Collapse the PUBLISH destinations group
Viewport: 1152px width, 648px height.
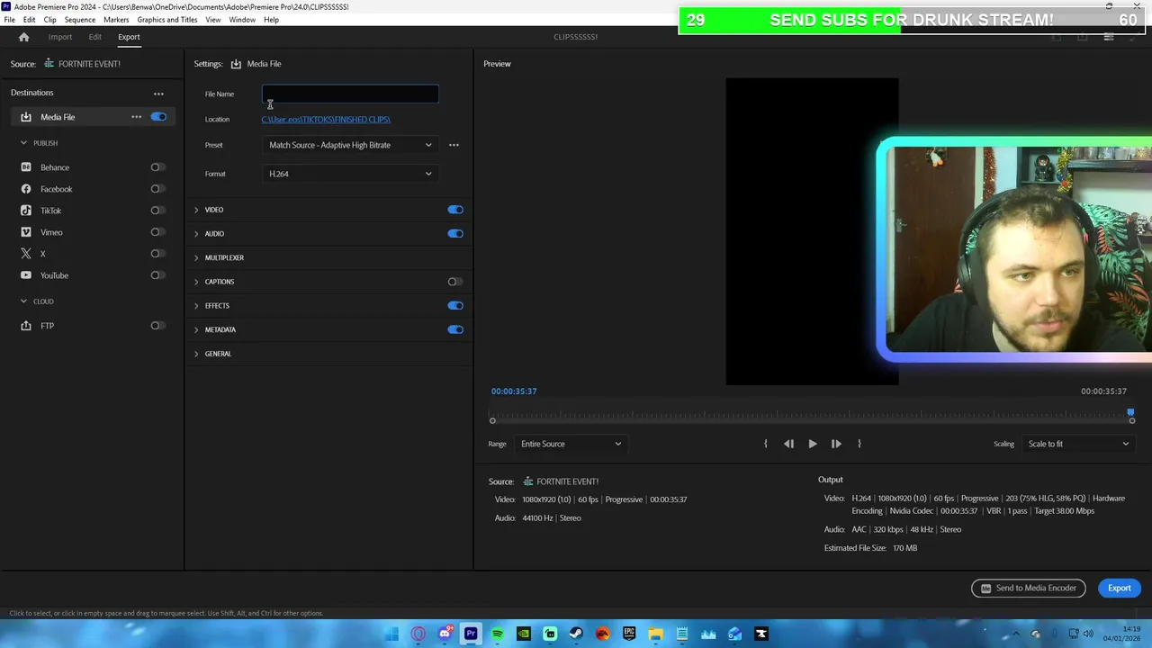(x=23, y=143)
